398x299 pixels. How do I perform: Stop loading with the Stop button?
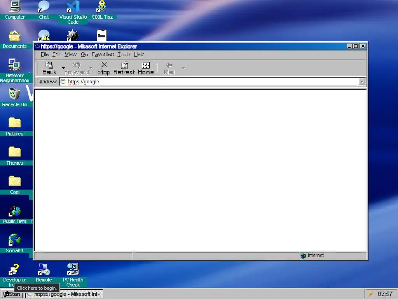[x=103, y=69]
